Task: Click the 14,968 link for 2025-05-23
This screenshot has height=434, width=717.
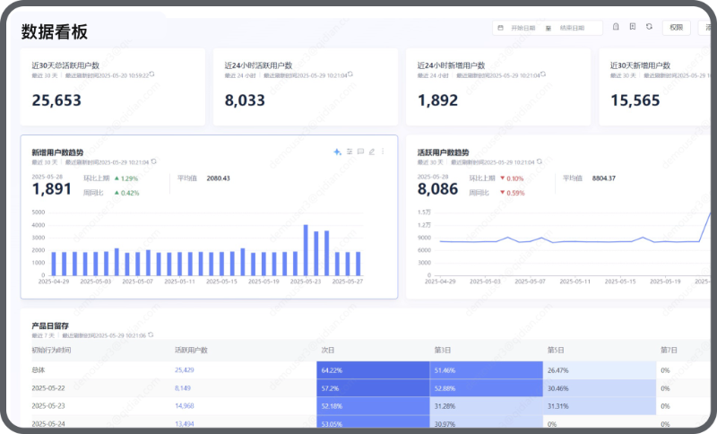Action: click(185, 405)
